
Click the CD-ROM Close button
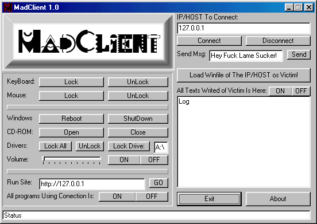coord(138,132)
